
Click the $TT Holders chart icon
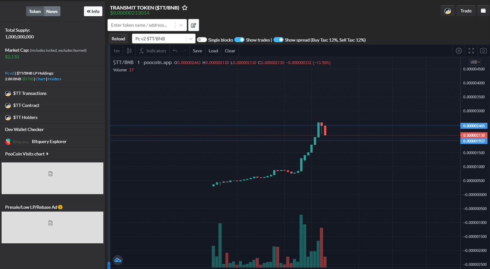8,117
